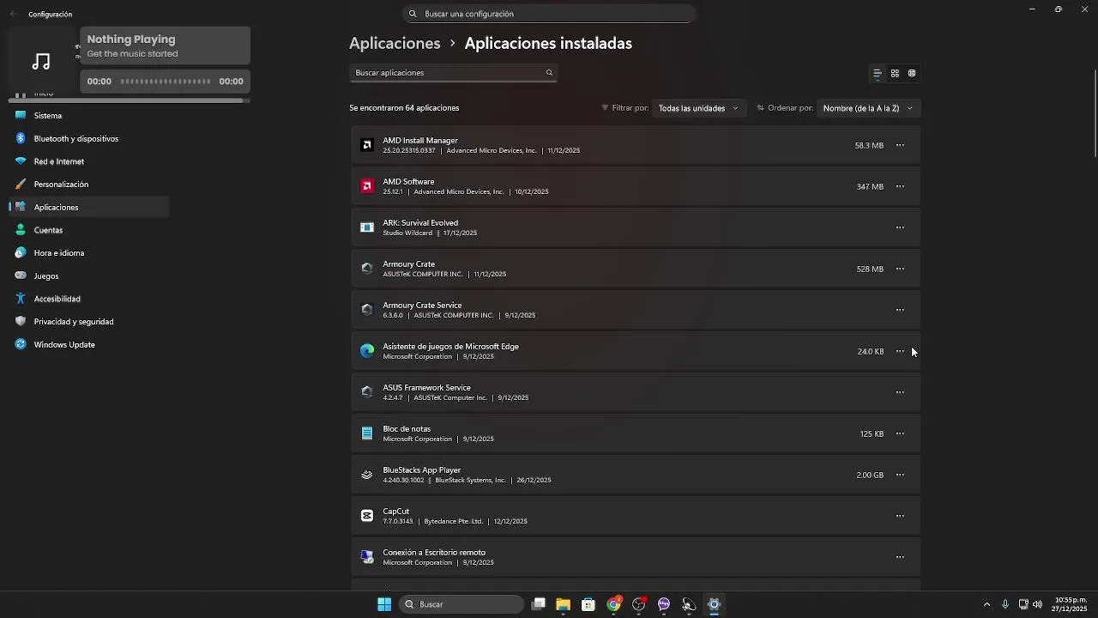
Task: Click the ARK: Survival Evolved app name
Action: (420, 223)
